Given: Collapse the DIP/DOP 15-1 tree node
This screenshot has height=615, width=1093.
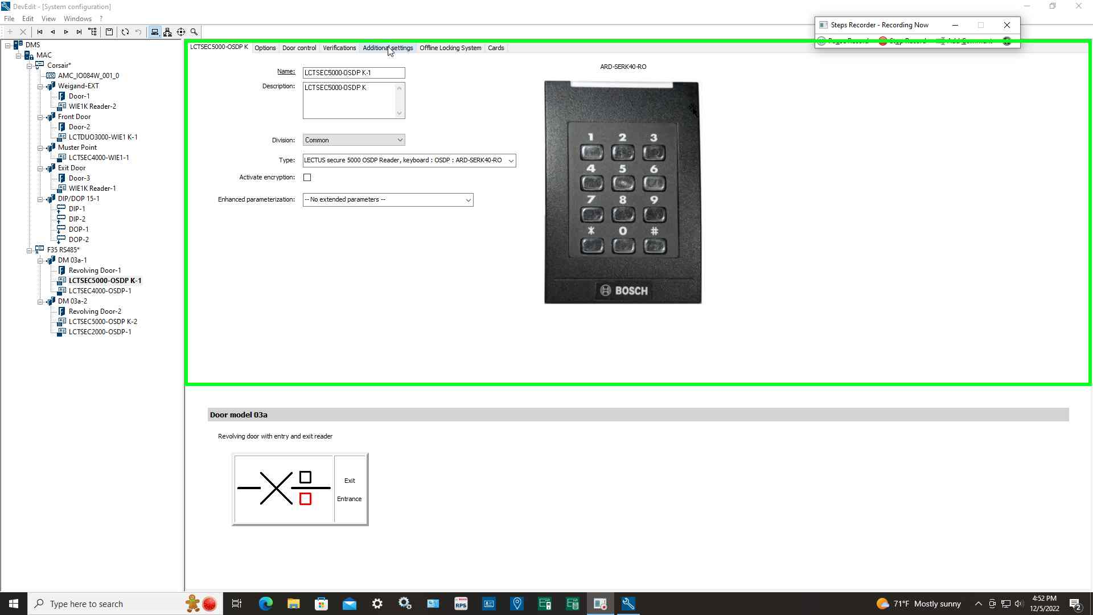Looking at the screenshot, I should pos(40,199).
